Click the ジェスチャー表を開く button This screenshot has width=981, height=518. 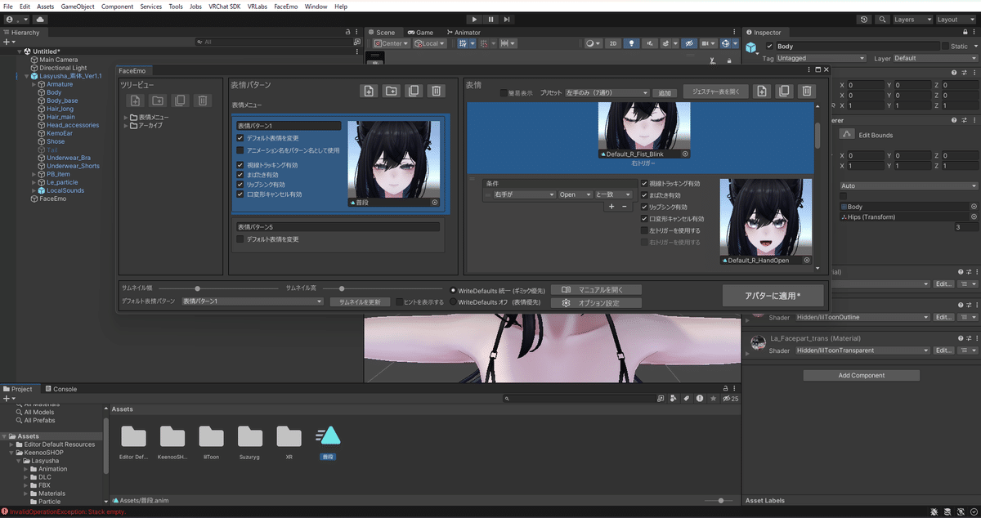point(716,92)
